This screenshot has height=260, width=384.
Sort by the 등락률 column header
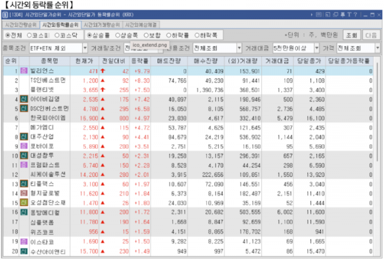(140, 61)
